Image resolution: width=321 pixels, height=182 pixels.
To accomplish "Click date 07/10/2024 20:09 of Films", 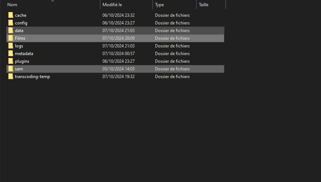I will (119, 38).
